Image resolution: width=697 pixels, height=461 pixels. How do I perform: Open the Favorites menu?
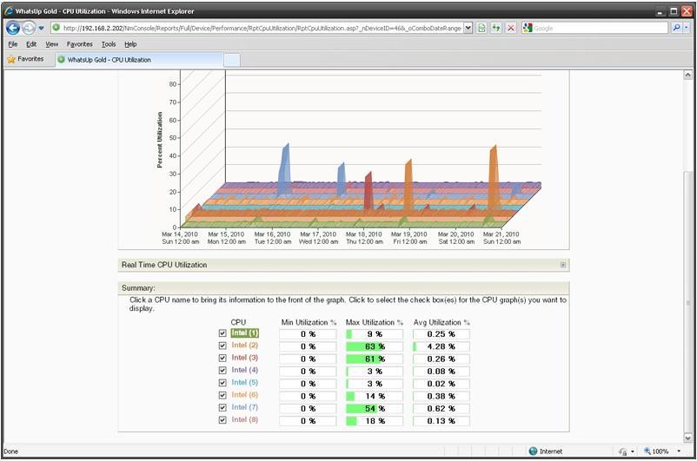pyautogui.click(x=80, y=44)
